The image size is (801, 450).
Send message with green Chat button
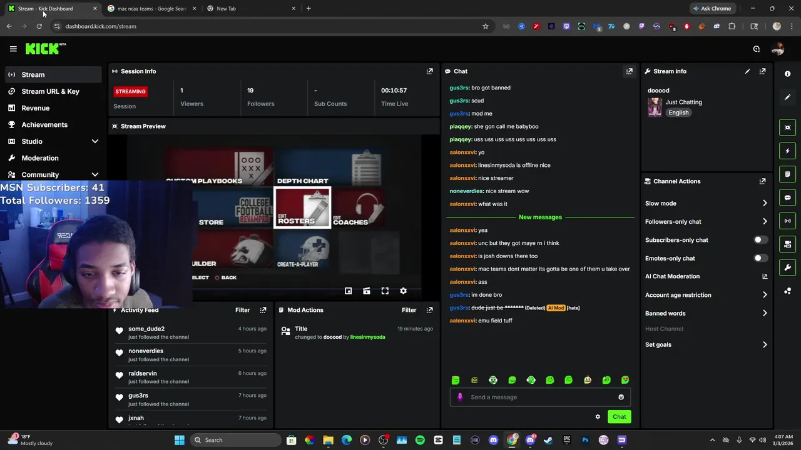[x=619, y=417]
